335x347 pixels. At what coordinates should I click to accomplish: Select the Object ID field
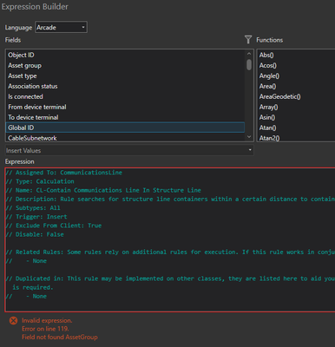(125, 55)
